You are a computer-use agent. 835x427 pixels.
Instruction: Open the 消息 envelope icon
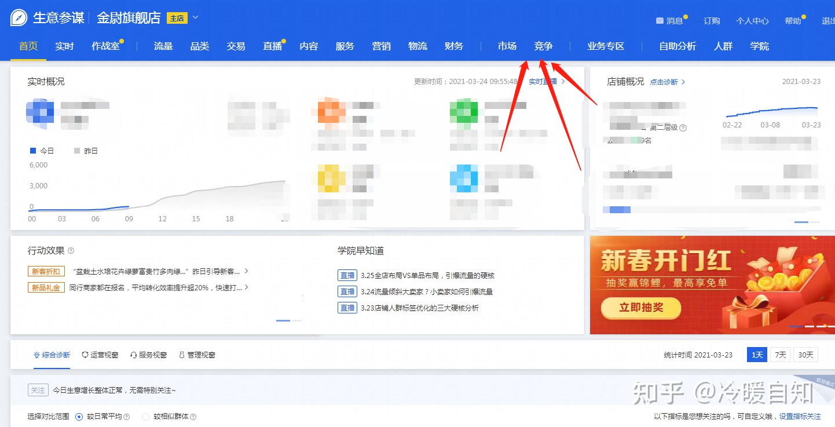pos(660,21)
